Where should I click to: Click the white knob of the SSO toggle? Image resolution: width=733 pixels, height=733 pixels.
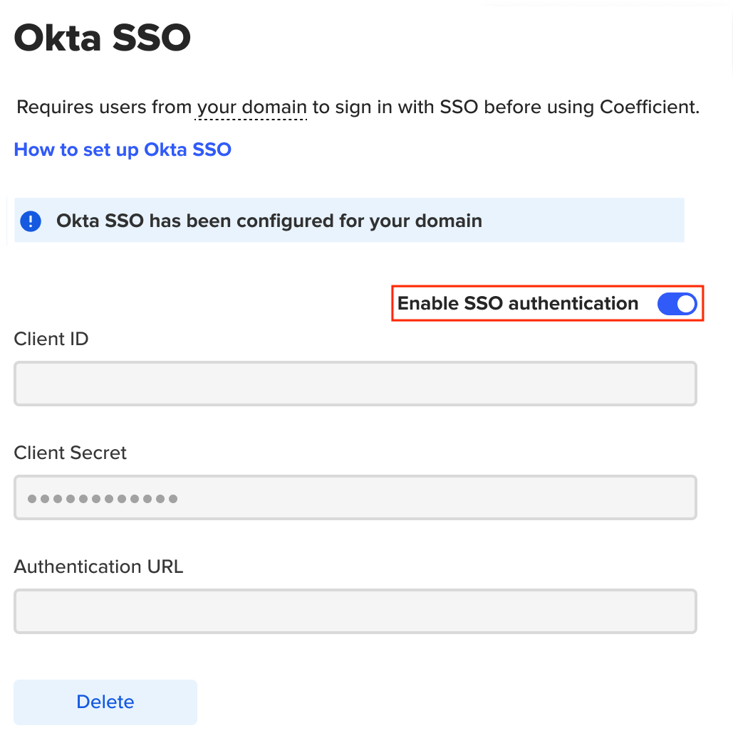pos(686,304)
